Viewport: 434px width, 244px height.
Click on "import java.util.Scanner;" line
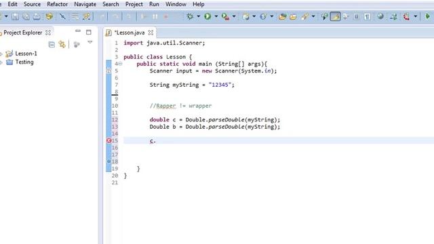(x=164, y=43)
